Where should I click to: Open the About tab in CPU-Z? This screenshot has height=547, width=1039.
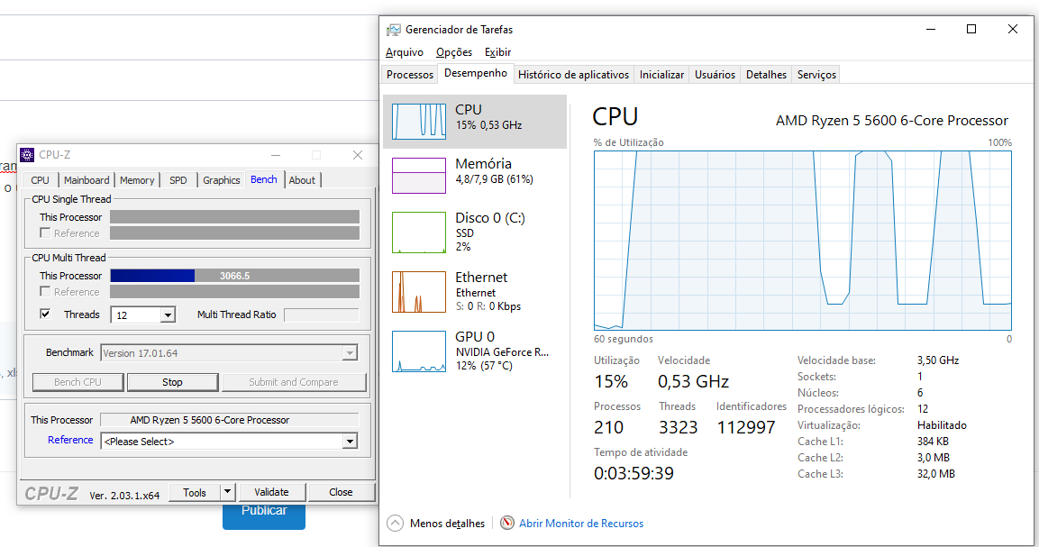[x=302, y=180]
